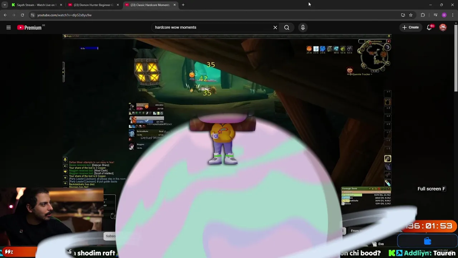This screenshot has width=458, height=258.
Task: Close the Sayeh Stream tab
Action: click(61, 5)
